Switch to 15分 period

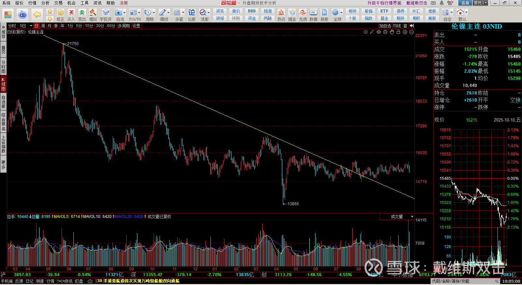coord(89,26)
